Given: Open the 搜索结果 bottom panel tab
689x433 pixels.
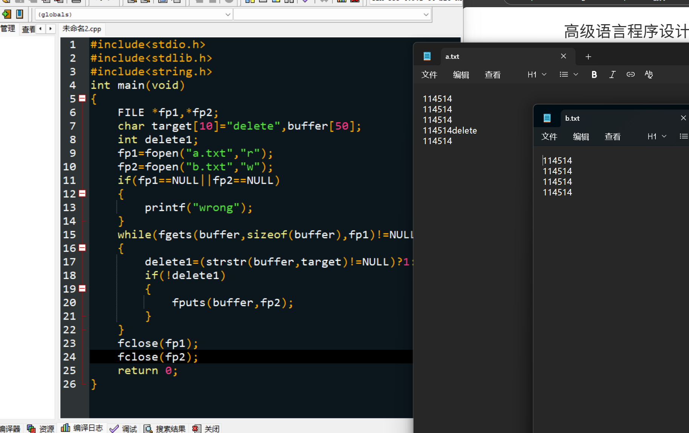Looking at the screenshot, I should [165, 428].
